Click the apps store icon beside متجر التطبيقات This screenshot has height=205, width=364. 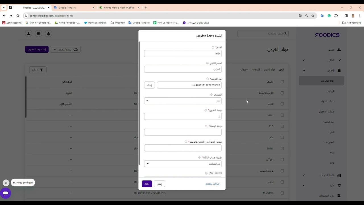coord(339,196)
